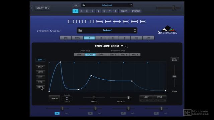Viewport: 214px width, 120px height.
Task: Select the FILTER envelope
Action: click(90, 55)
